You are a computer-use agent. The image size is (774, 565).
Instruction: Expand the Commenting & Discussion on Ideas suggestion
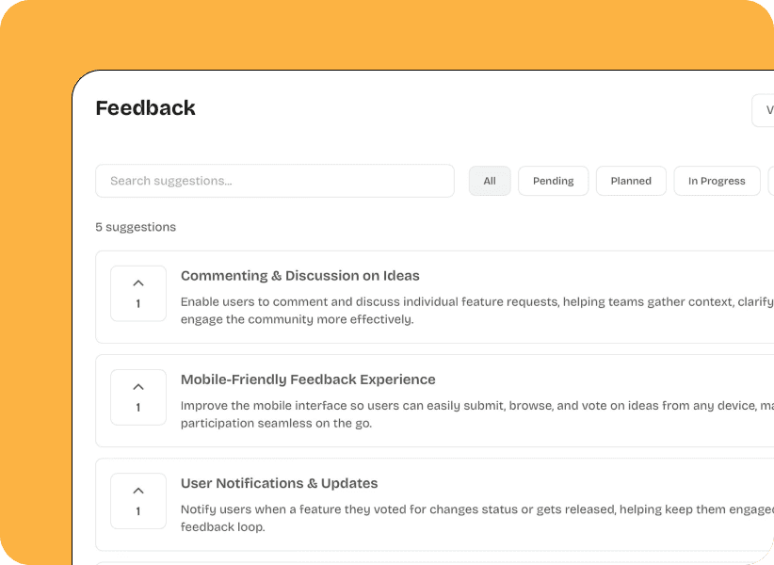pos(300,275)
